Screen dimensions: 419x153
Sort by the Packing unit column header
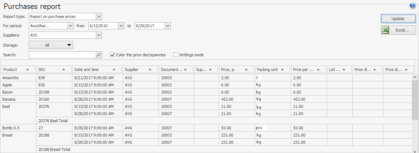272,70
